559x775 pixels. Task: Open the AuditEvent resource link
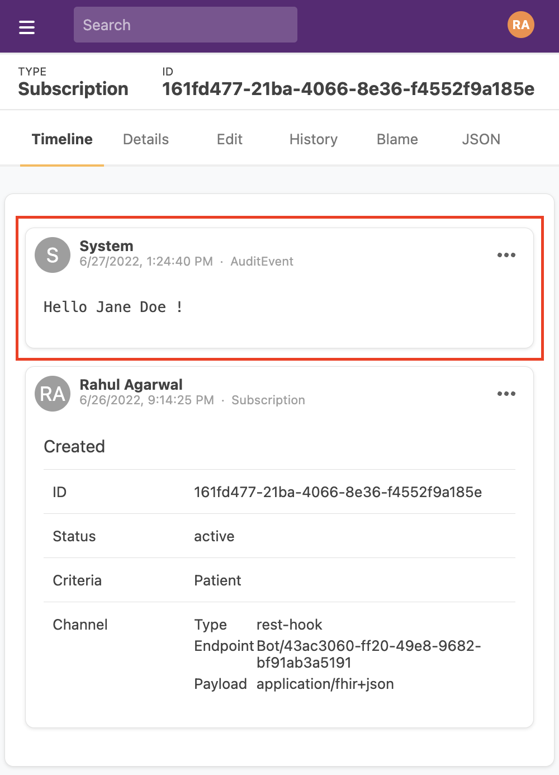click(262, 262)
